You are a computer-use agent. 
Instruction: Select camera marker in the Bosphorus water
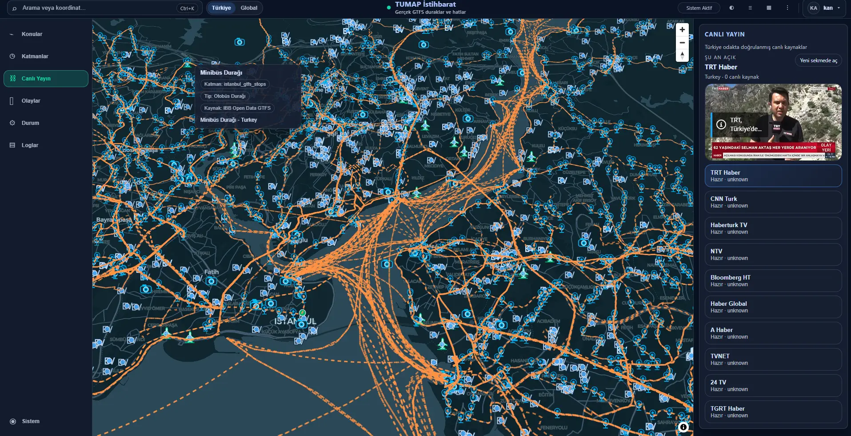(387, 264)
